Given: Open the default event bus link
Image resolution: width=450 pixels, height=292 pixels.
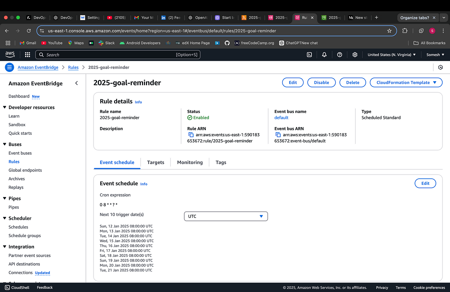Looking at the screenshot, I should (x=281, y=118).
